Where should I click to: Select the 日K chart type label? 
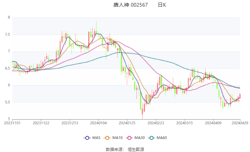click(162, 5)
